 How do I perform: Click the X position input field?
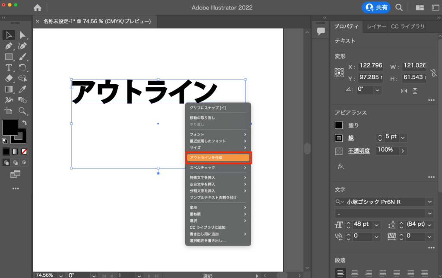[371, 67]
